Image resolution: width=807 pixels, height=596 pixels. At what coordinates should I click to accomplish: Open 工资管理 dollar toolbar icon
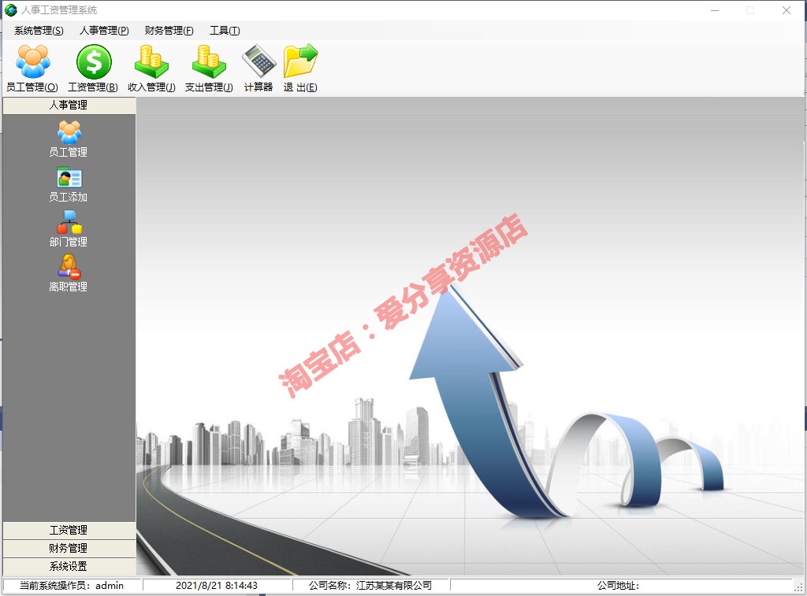click(93, 68)
